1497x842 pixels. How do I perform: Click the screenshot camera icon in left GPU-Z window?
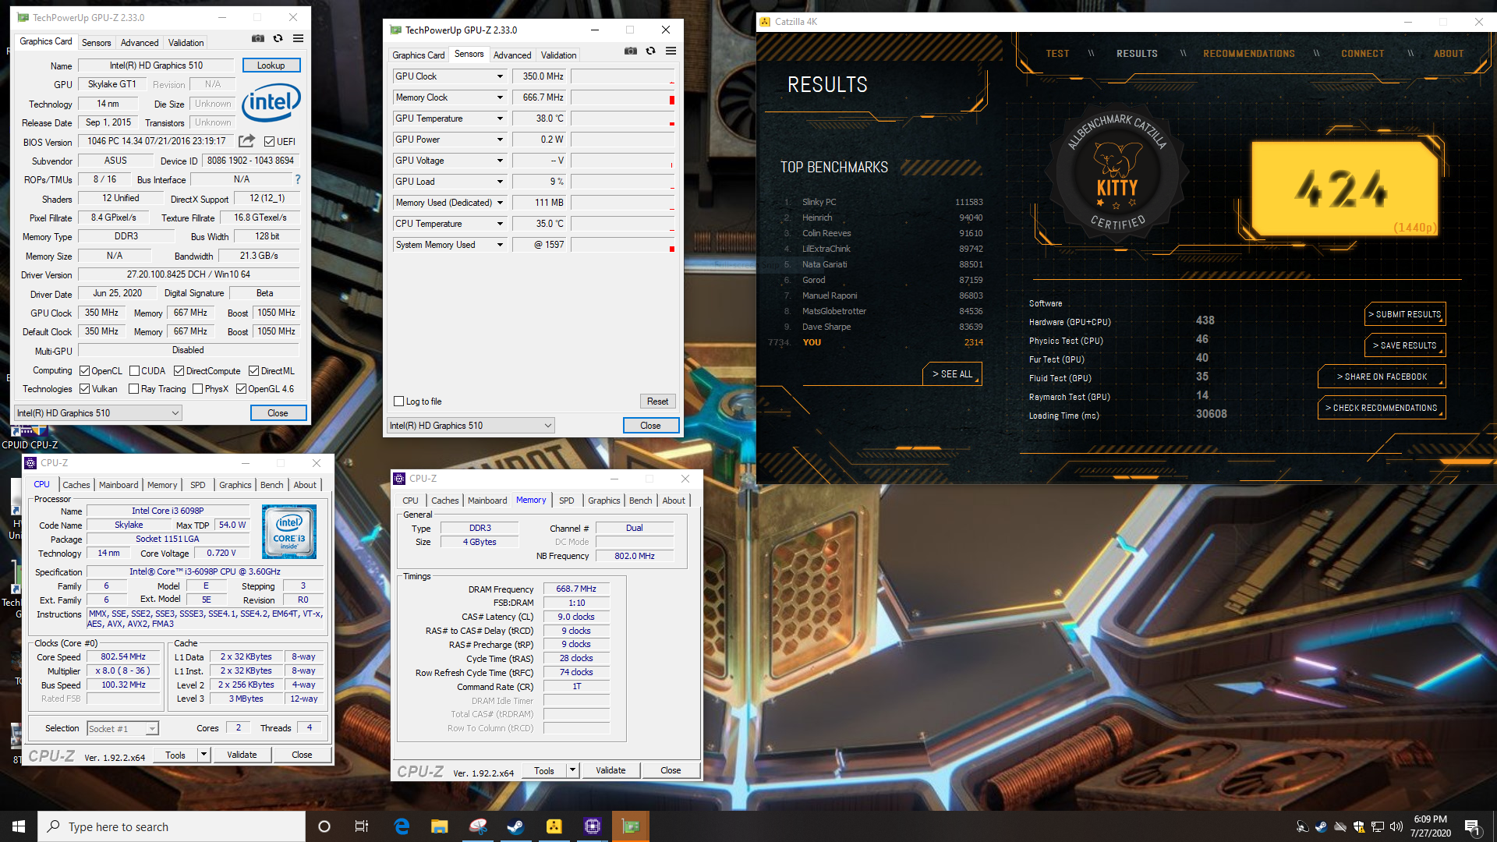[x=258, y=39]
